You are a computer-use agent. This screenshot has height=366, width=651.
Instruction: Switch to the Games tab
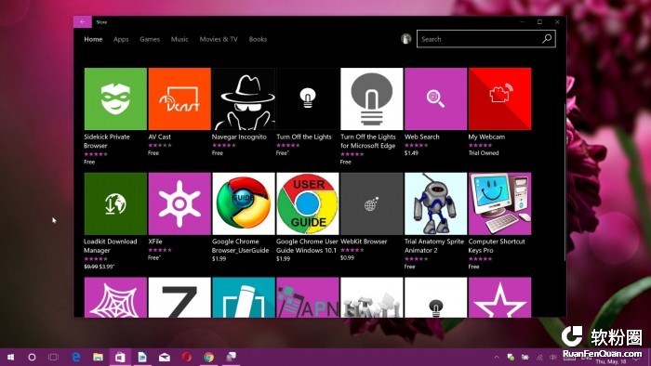coord(150,39)
